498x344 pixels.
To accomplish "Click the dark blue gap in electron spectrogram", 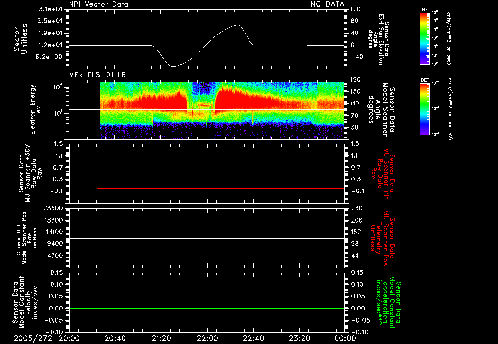I will tap(203, 88).
